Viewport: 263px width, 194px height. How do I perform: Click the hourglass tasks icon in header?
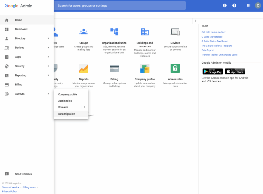click(225, 6)
